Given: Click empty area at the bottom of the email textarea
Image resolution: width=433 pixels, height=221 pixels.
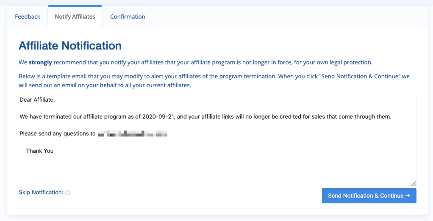Looking at the screenshot, I should click(217, 171).
